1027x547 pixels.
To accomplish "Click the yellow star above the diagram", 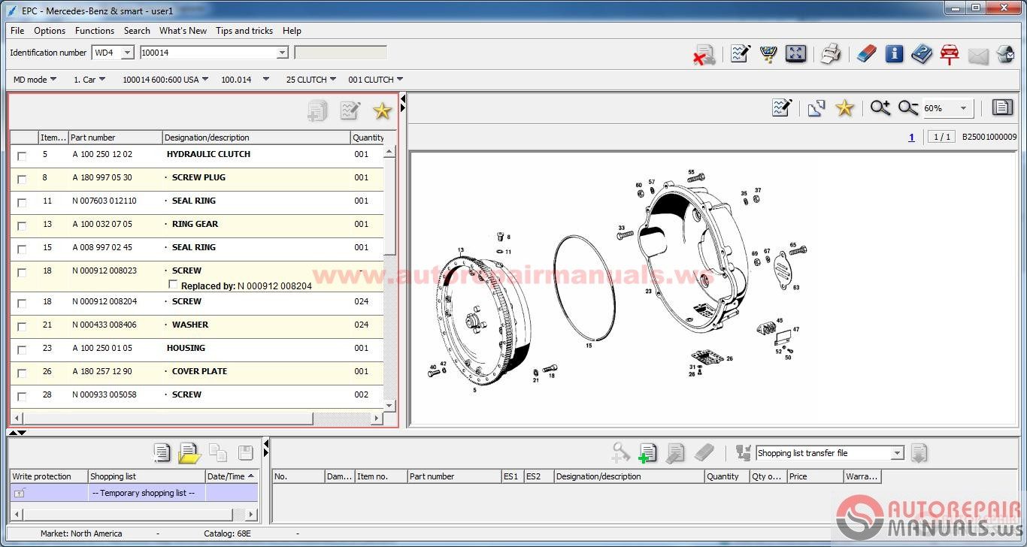I will tap(845, 108).
